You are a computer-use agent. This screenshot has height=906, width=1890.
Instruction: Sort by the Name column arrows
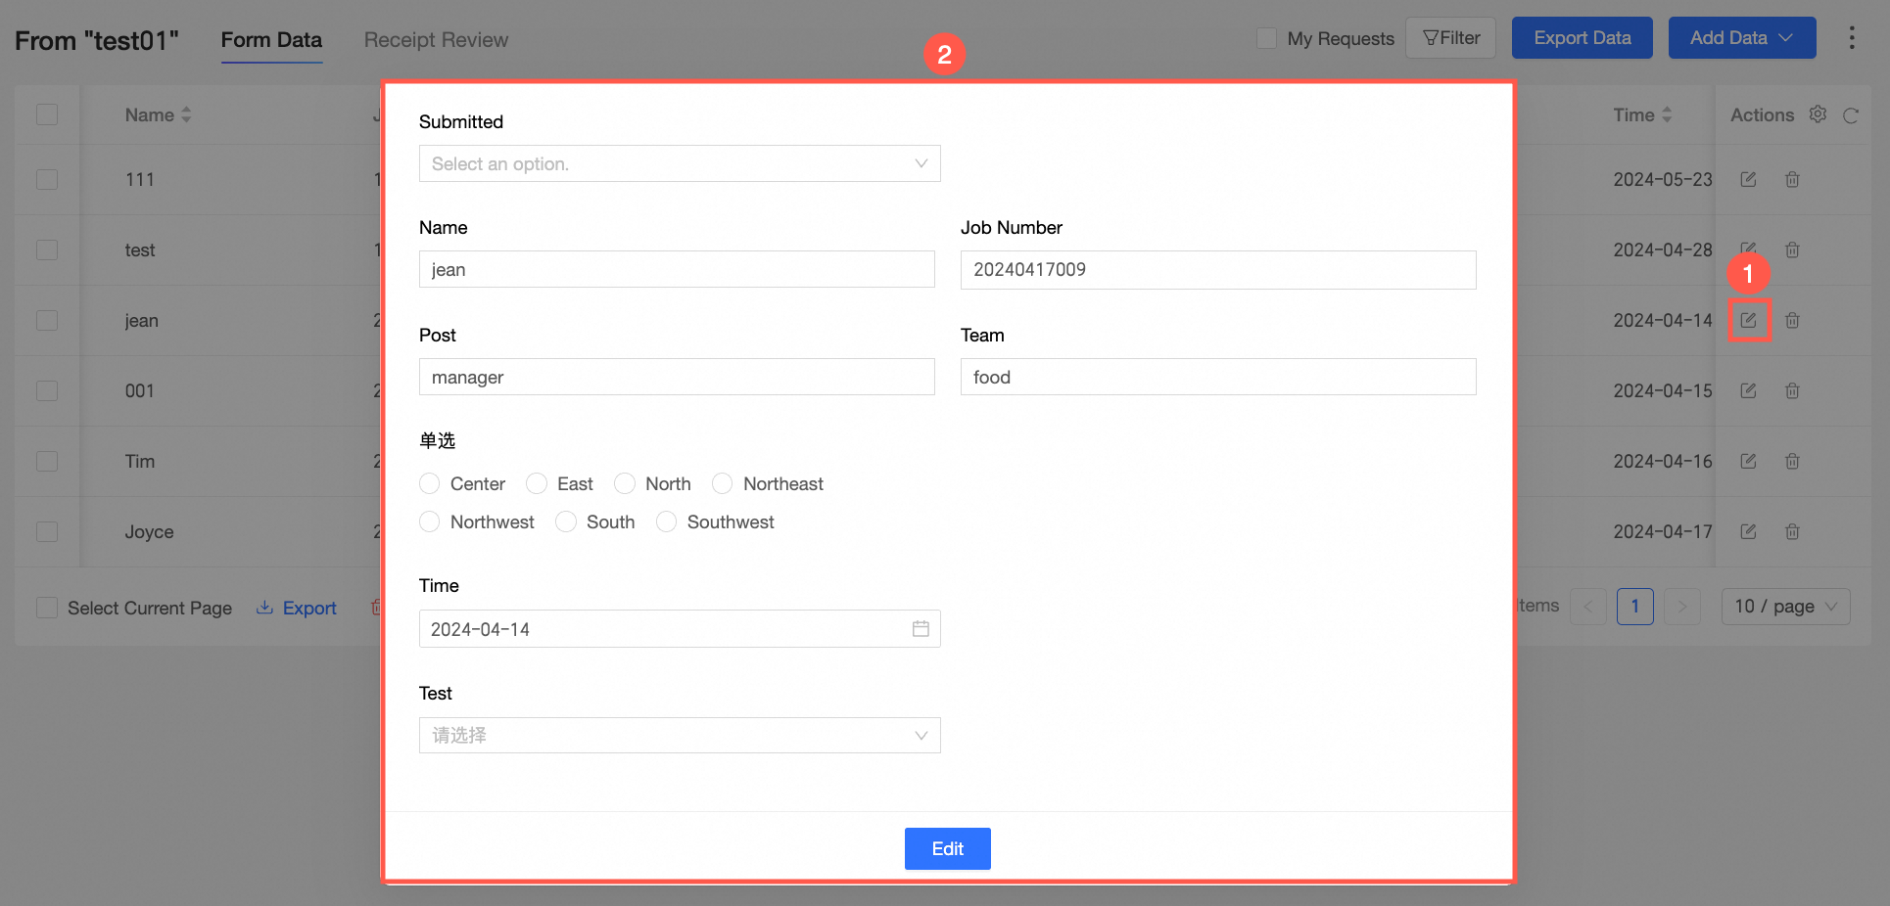pyautogui.click(x=186, y=114)
